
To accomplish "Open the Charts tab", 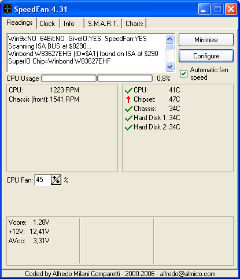I will (134, 24).
